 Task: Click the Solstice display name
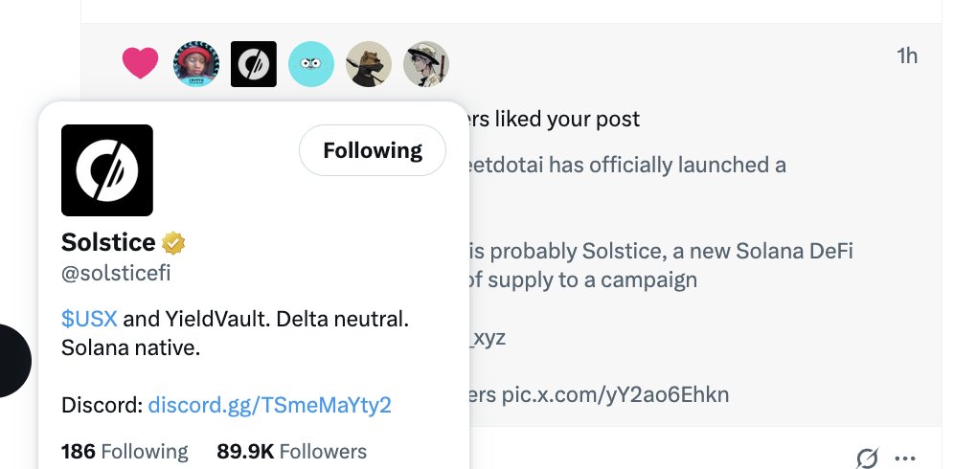(108, 242)
